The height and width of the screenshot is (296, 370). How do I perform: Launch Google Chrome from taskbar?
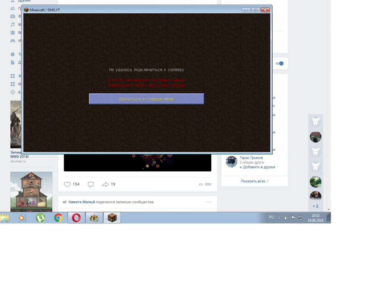coord(58,218)
